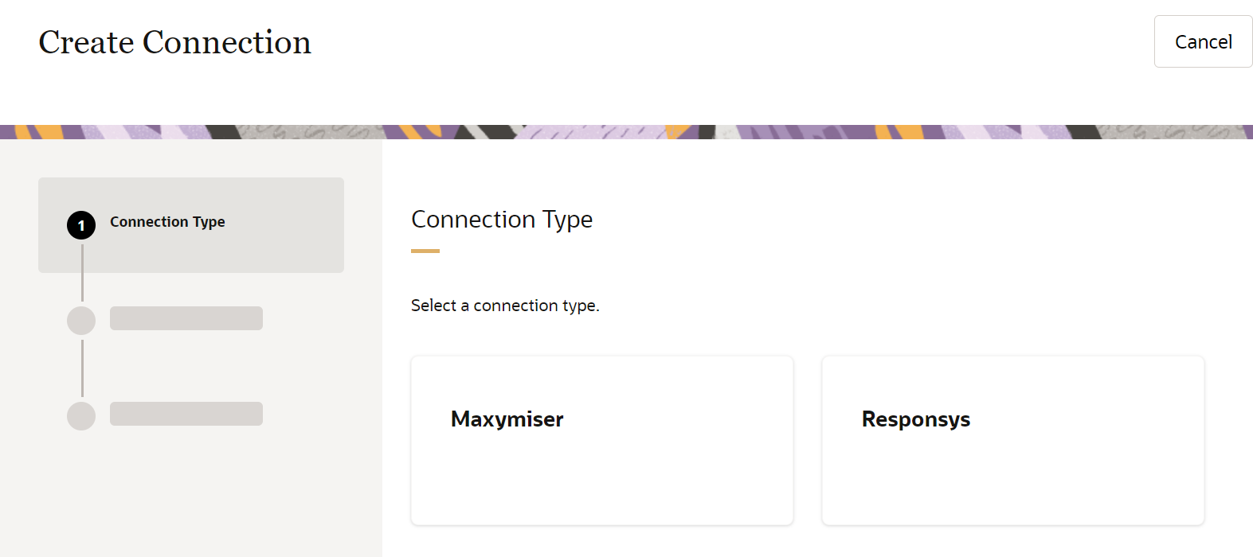Click the Connection Type section heading
Viewport: 1253px width, 557px height.
tap(502, 219)
